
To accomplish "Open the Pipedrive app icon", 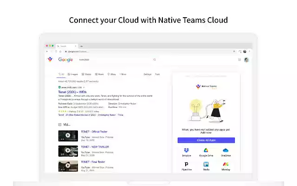I will click(x=187, y=165).
